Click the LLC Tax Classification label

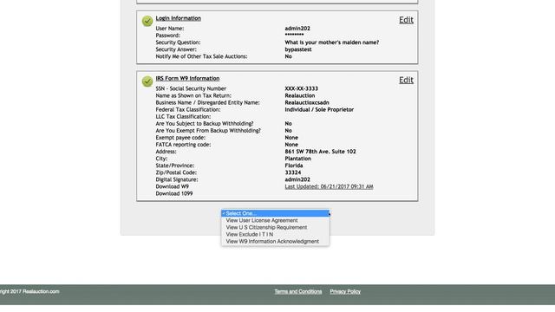tap(183, 117)
